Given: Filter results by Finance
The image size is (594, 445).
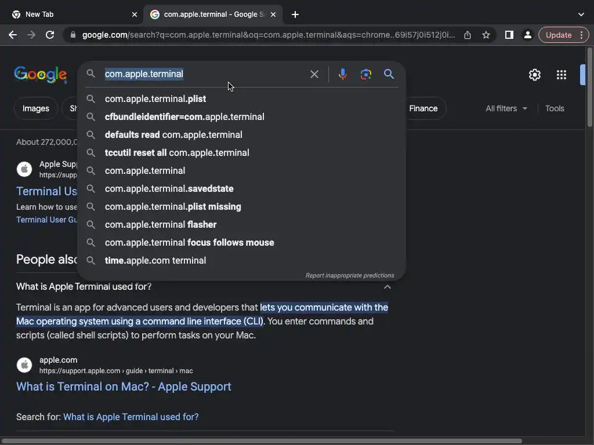Looking at the screenshot, I should coord(423,108).
